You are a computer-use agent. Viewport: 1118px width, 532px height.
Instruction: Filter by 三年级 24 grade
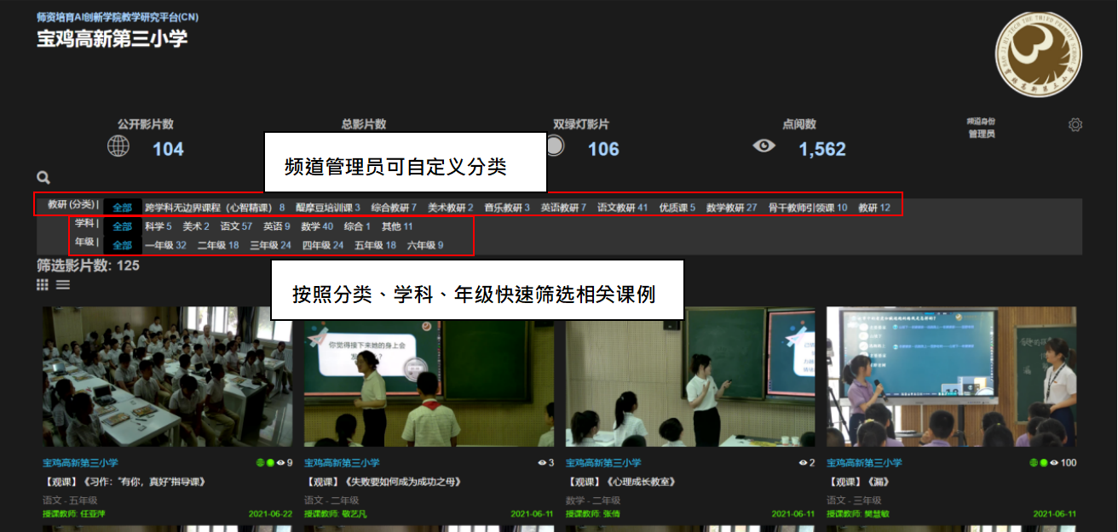(270, 245)
